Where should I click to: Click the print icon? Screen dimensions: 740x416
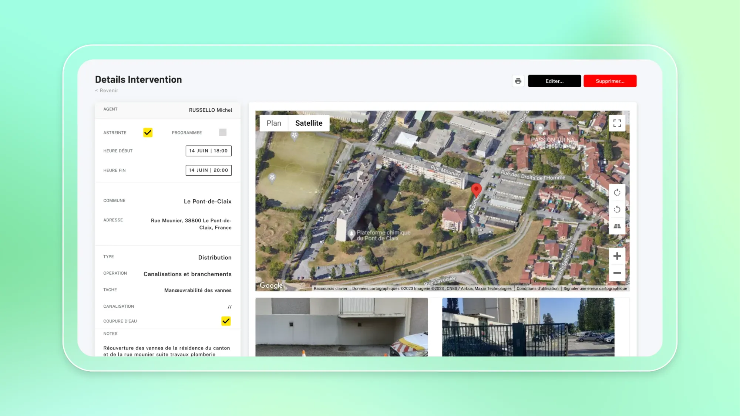(x=518, y=81)
